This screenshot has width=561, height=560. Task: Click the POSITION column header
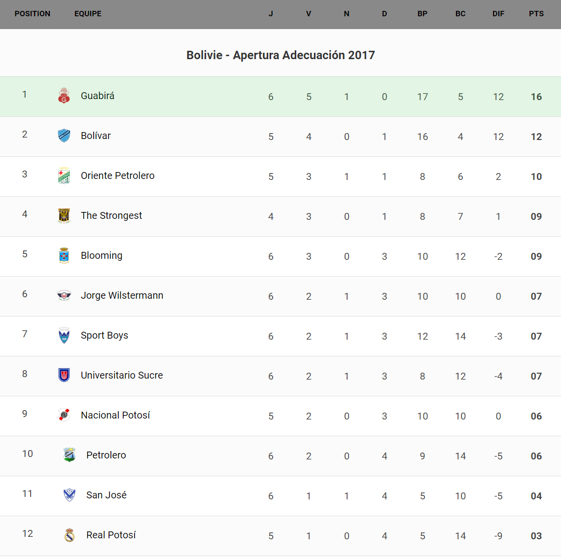(33, 14)
